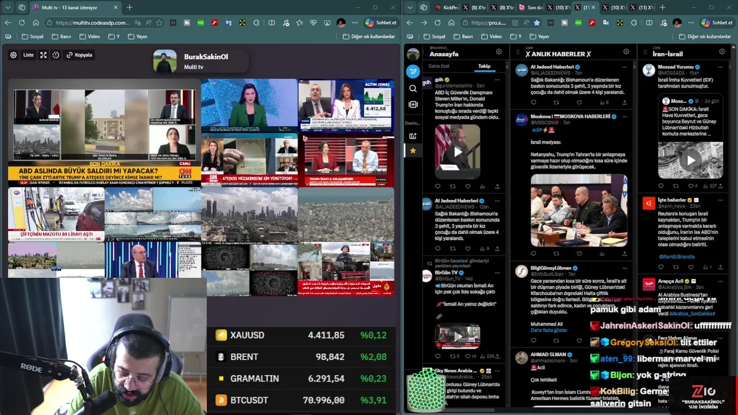The width and height of the screenshot is (738, 415).
Task: Repost the gdh post in Anasayfa
Action: (453, 186)
